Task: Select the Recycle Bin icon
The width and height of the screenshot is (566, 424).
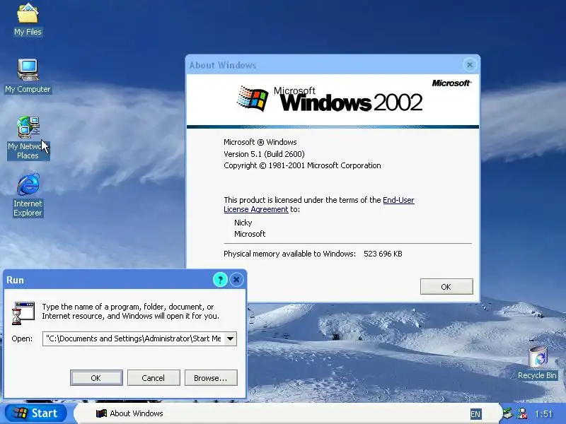Action: [x=537, y=363]
